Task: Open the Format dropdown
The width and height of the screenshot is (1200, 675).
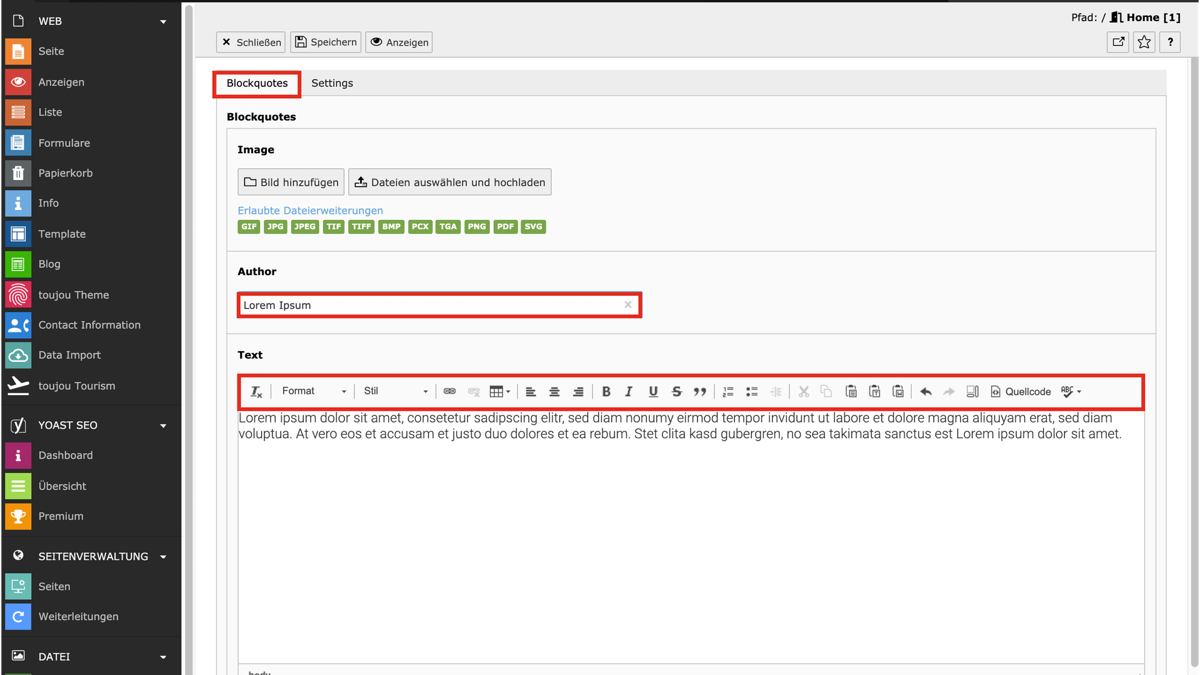Action: point(314,391)
